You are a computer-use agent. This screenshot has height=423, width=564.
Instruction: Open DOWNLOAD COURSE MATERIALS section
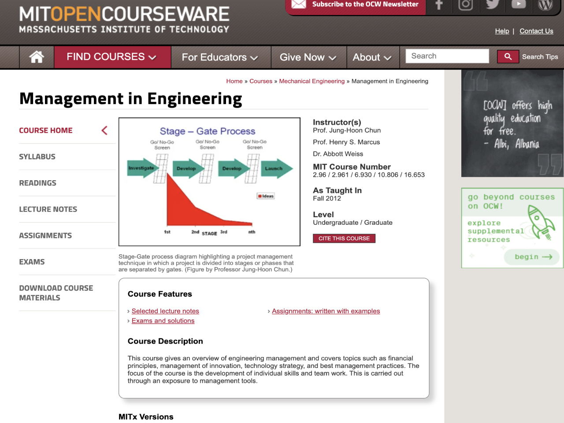56,293
